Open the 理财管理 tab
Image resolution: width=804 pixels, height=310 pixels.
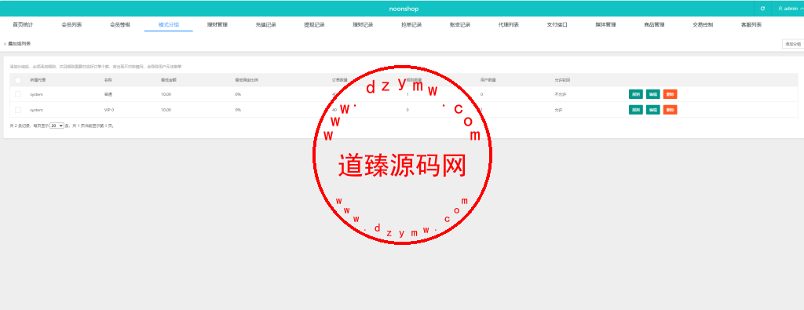tap(217, 24)
